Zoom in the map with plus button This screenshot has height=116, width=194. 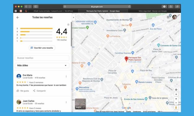(x=176, y=99)
